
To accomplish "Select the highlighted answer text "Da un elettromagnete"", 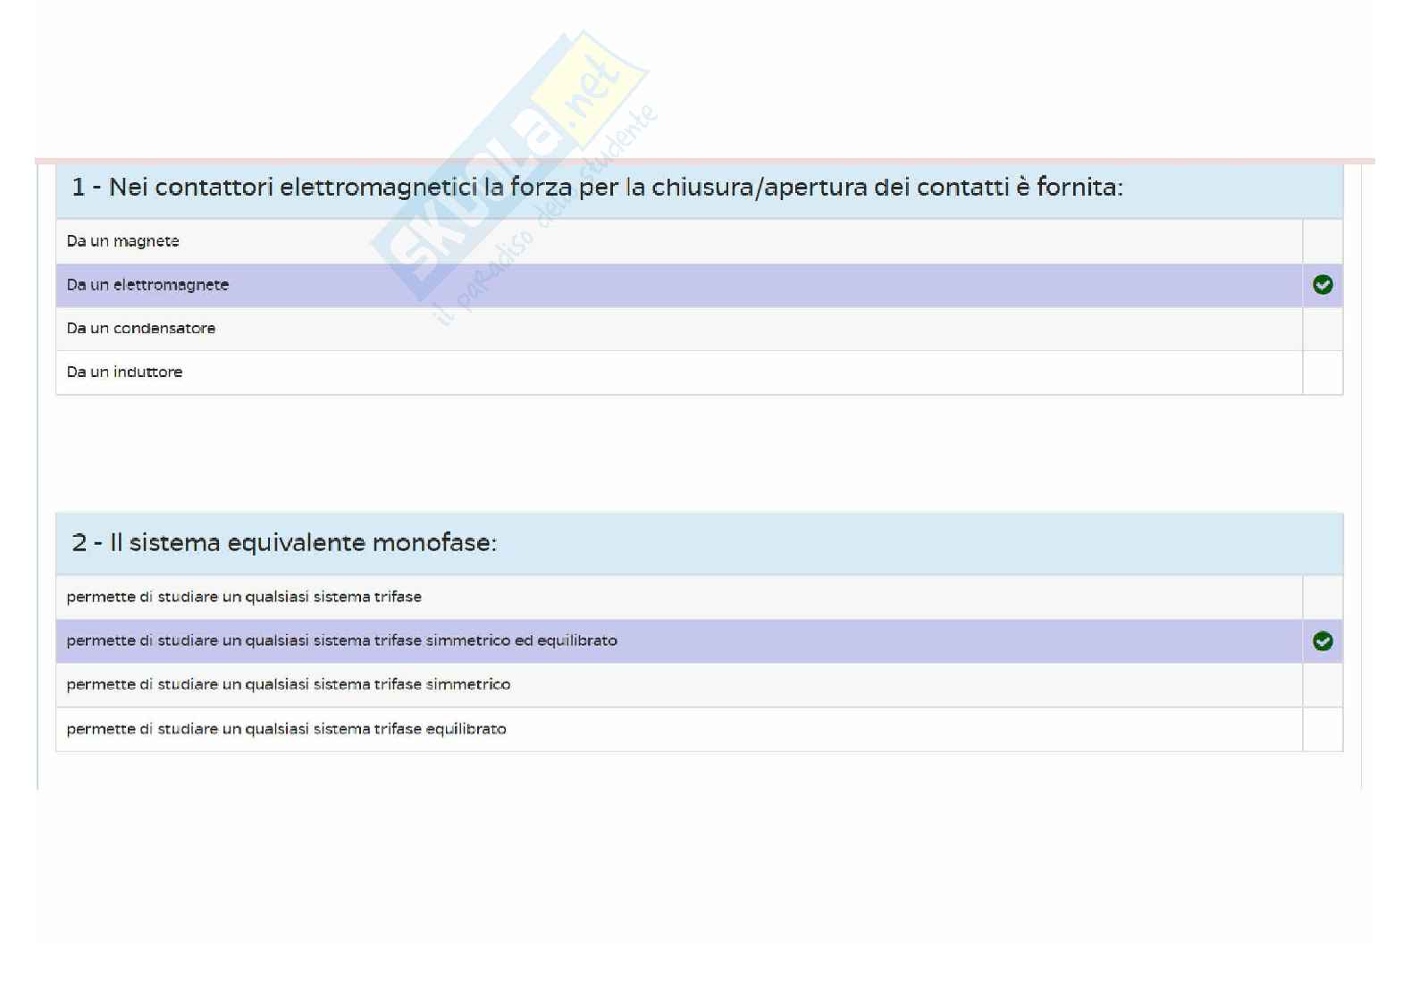I will 148,285.
